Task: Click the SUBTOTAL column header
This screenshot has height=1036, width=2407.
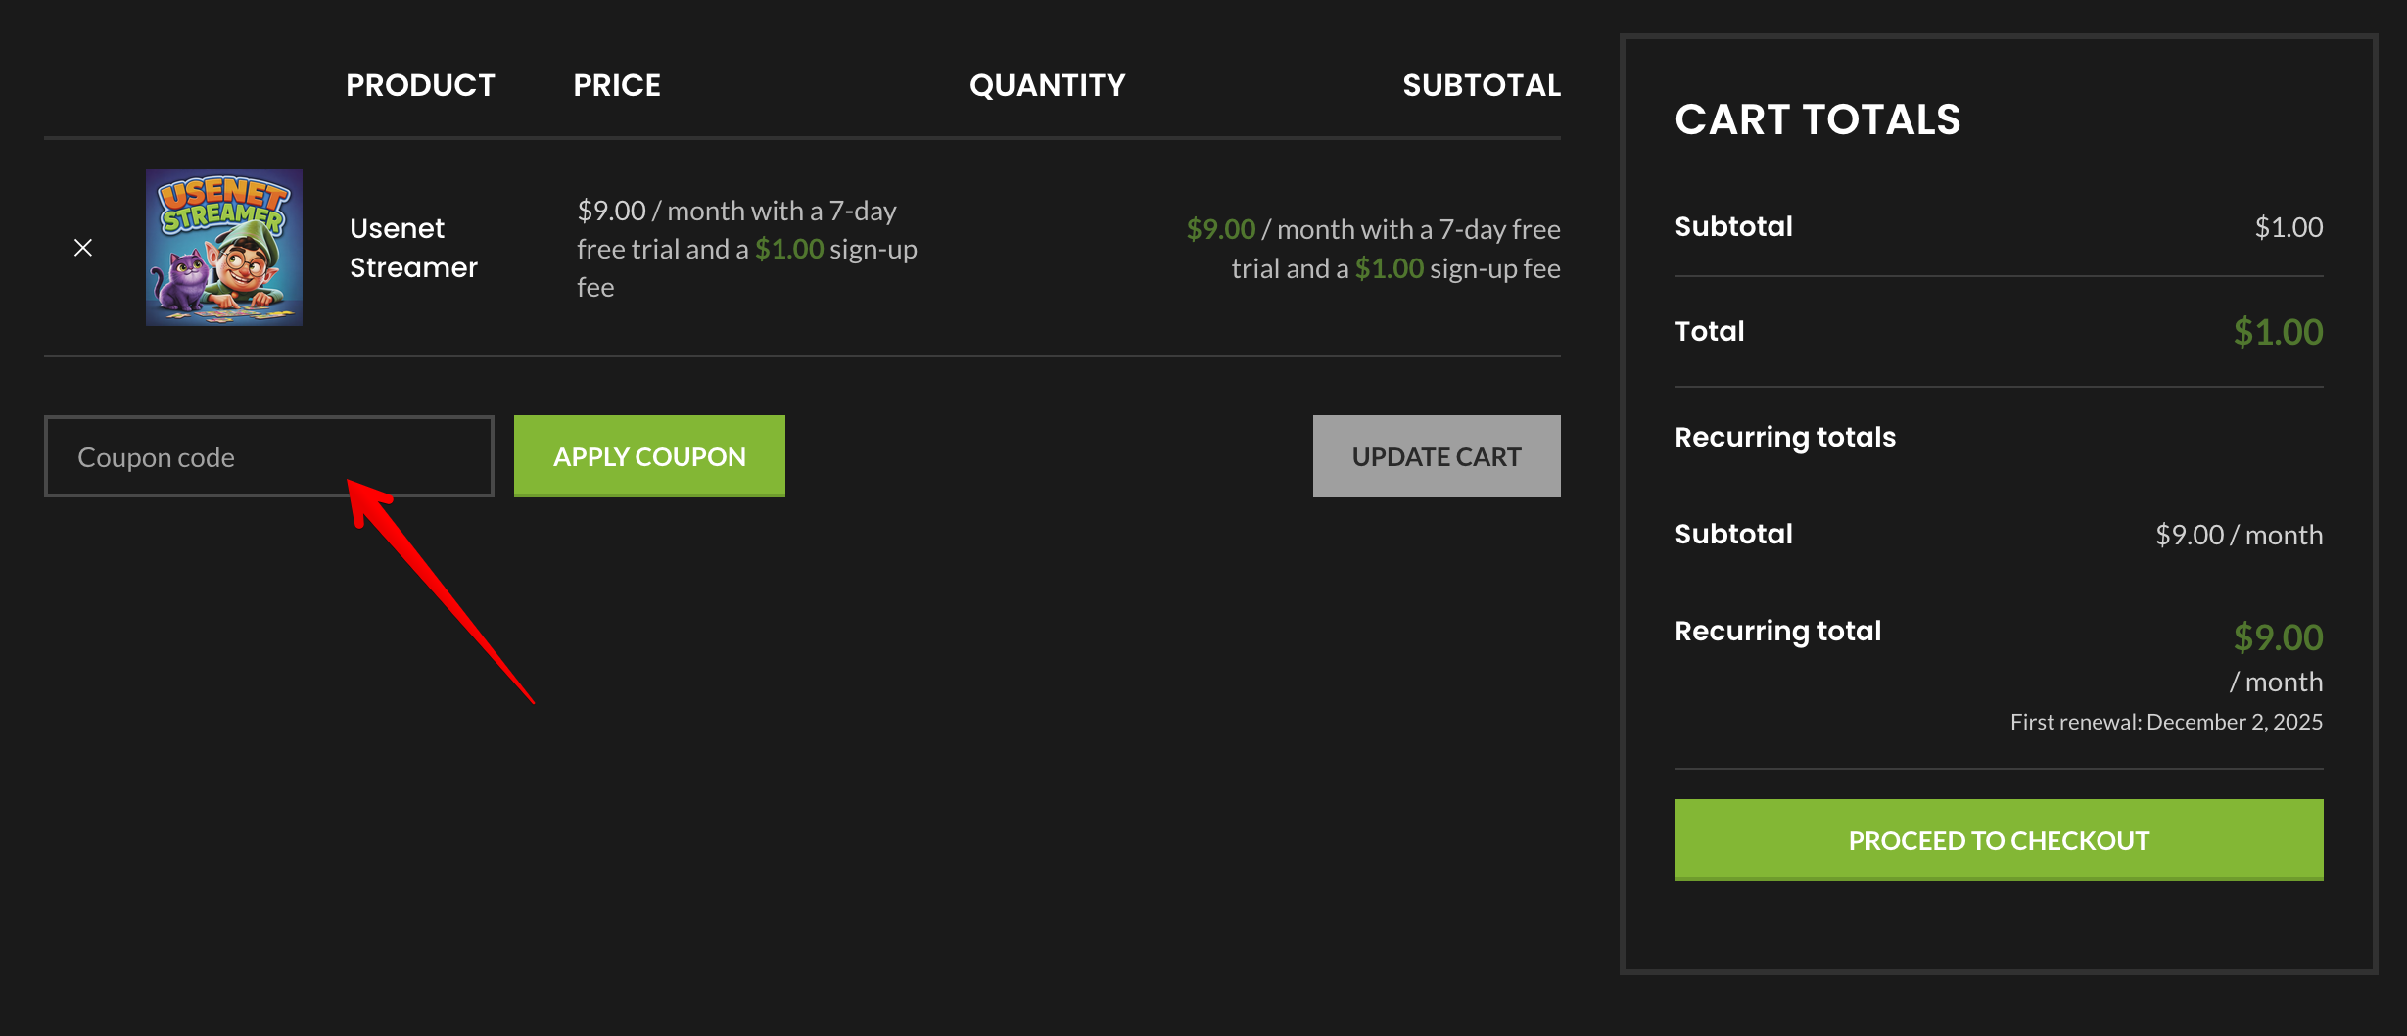Action: click(x=1481, y=85)
